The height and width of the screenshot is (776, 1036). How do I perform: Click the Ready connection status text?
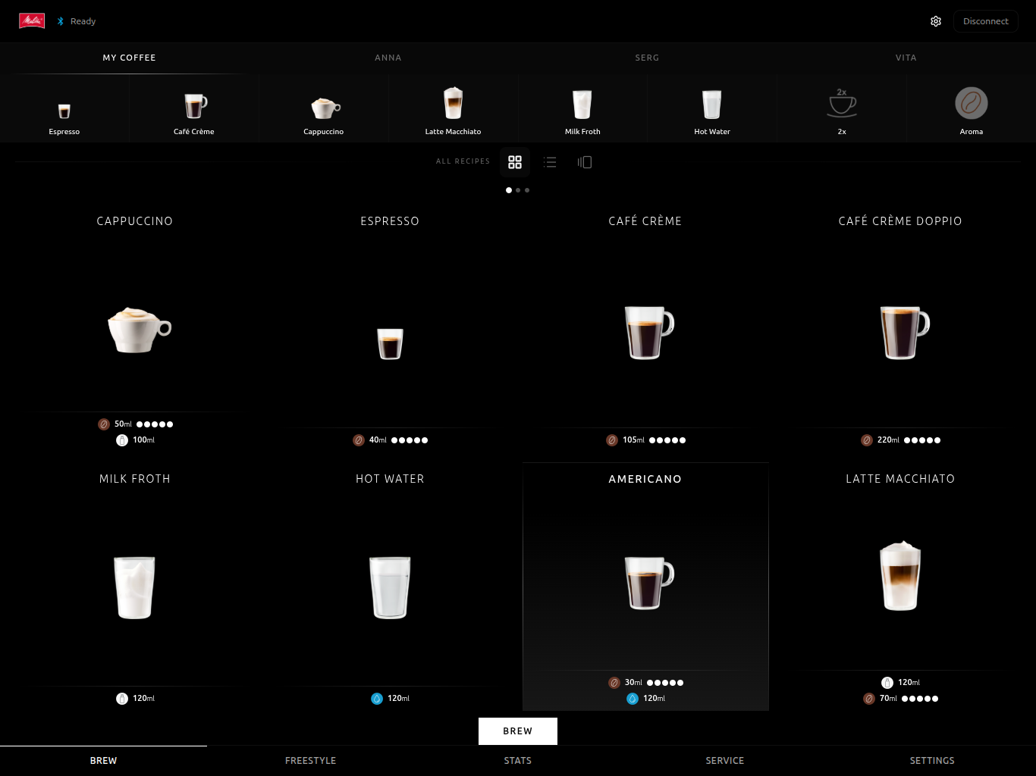pyautogui.click(x=83, y=21)
